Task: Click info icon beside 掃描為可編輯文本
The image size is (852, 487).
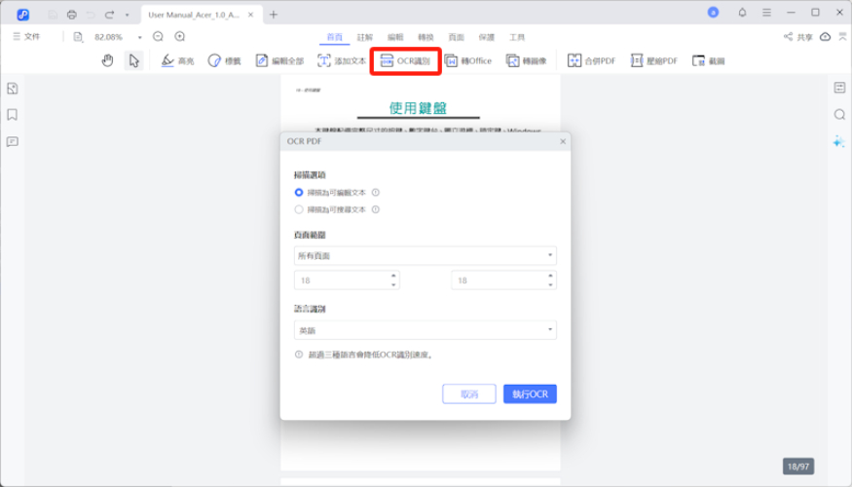Action: pyautogui.click(x=376, y=193)
